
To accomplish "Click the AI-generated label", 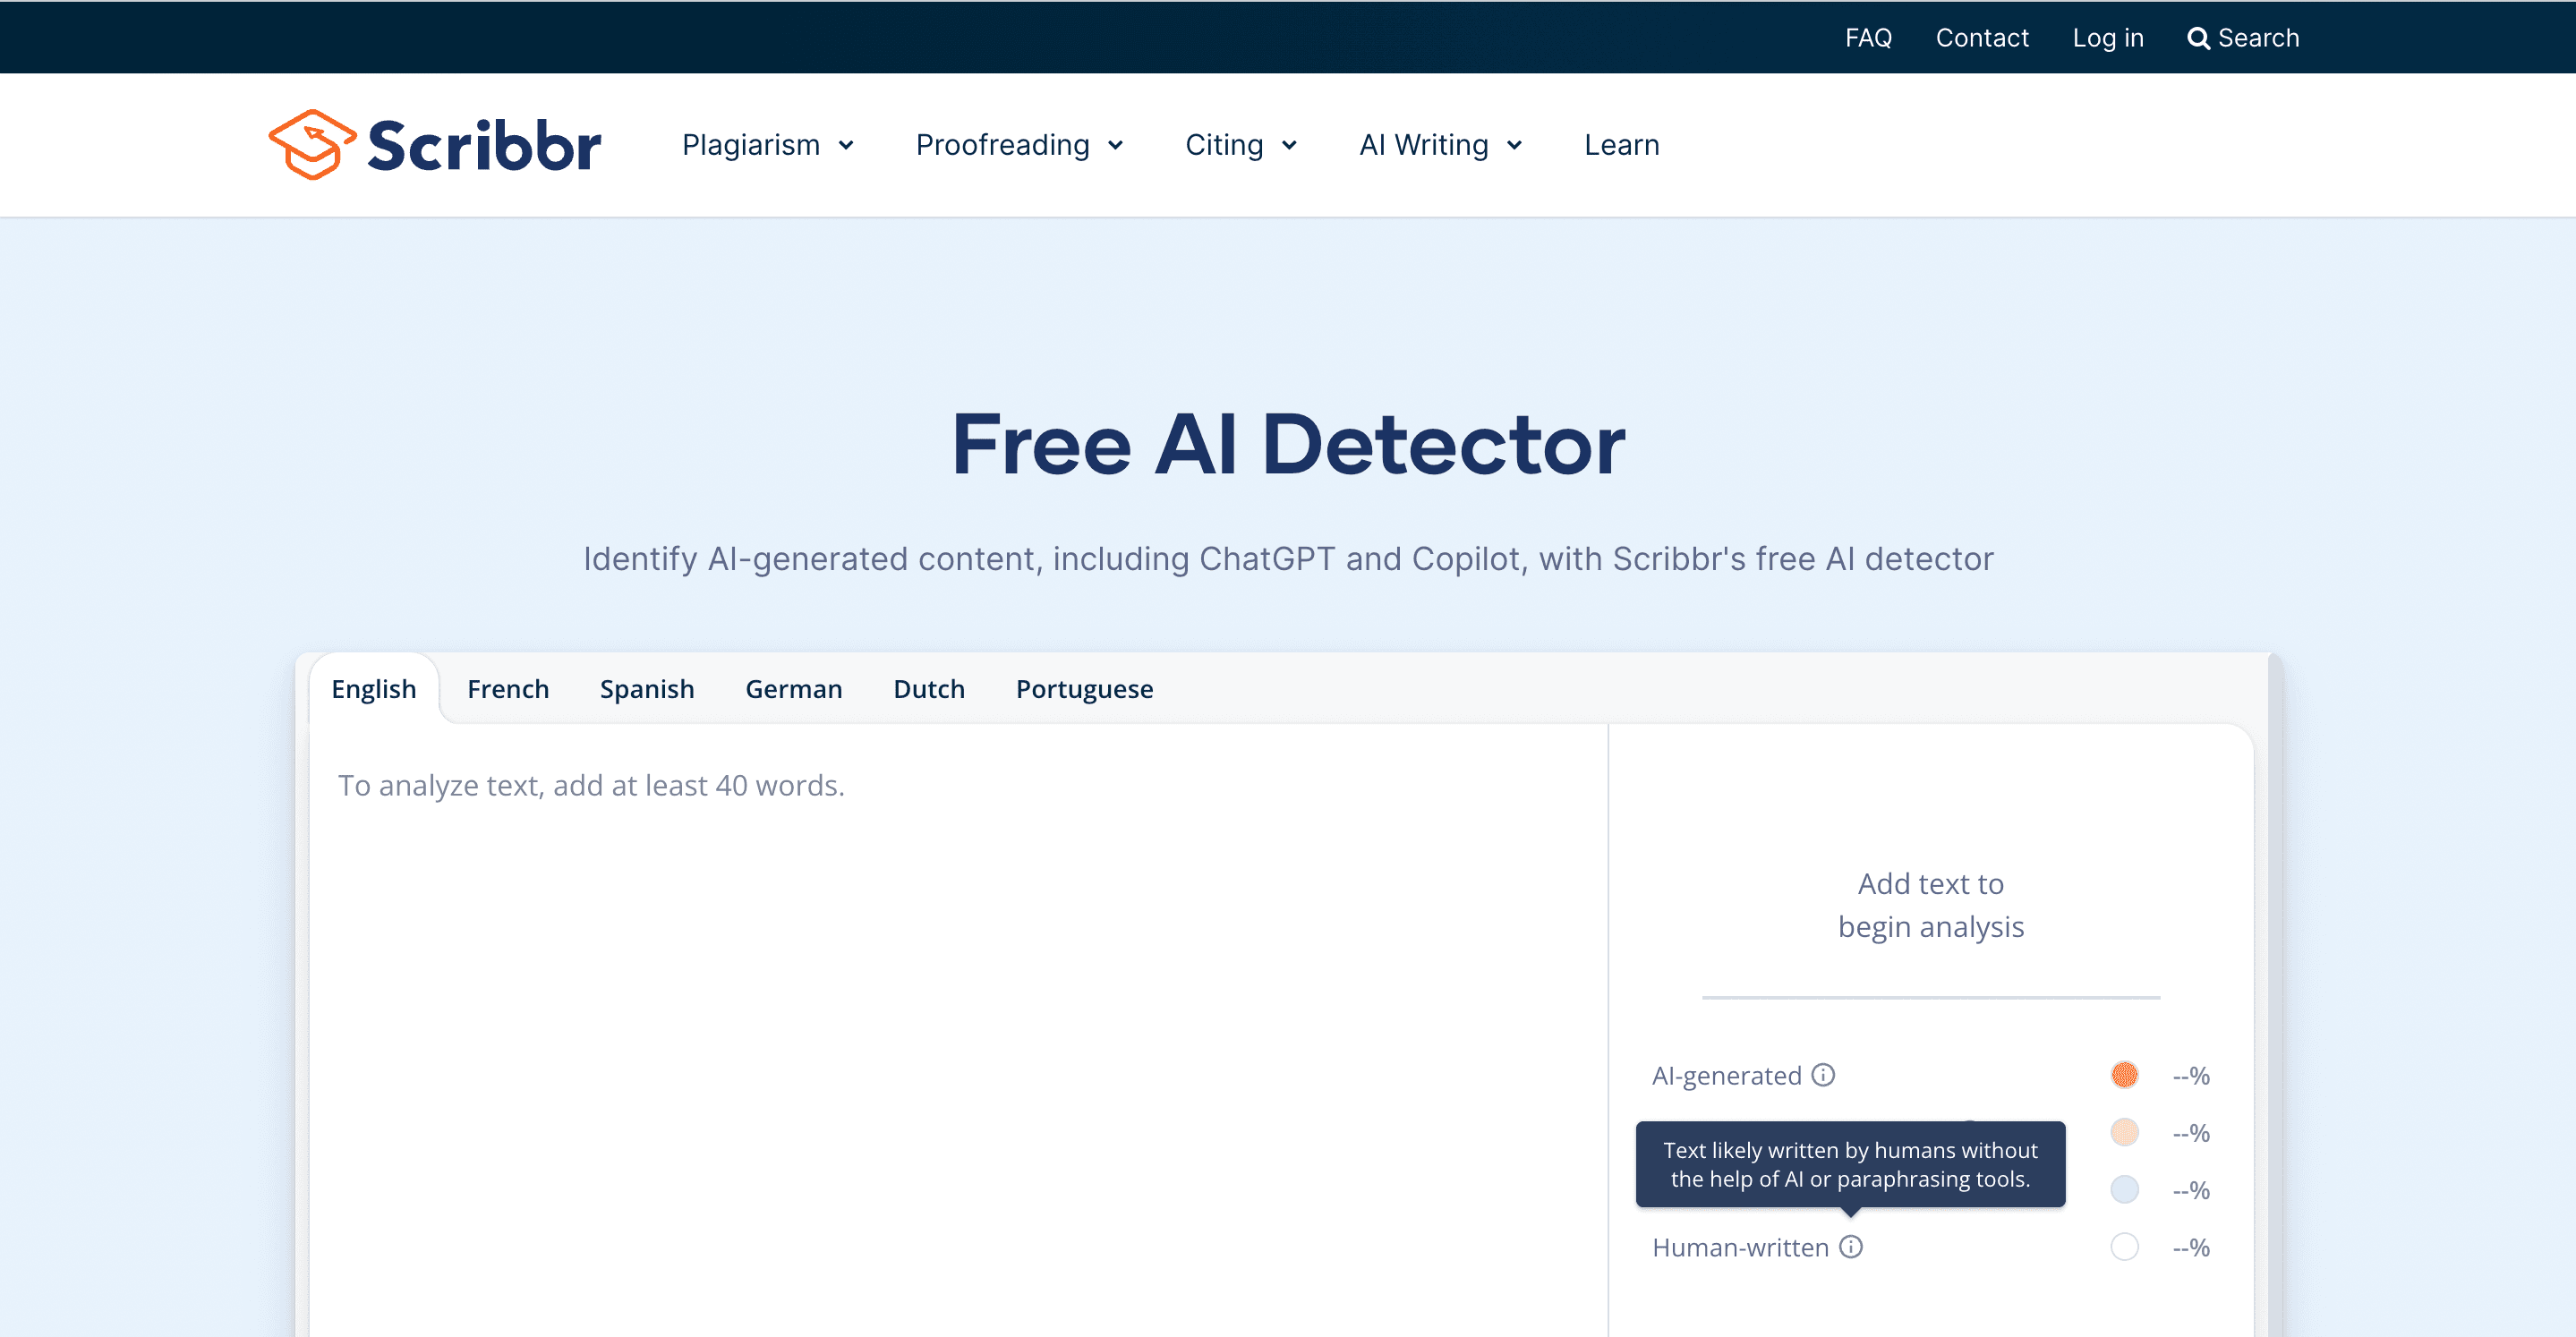I will (x=1726, y=1076).
